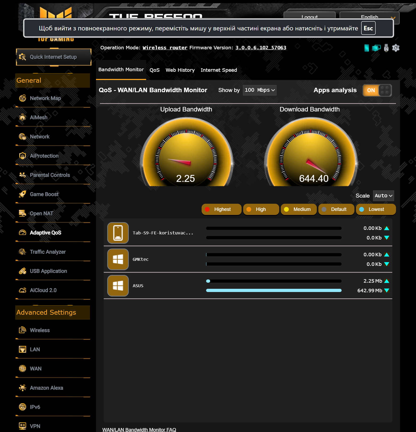416x432 pixels.
Task: Open the Game Boost menu label
Action: [44, 194]
